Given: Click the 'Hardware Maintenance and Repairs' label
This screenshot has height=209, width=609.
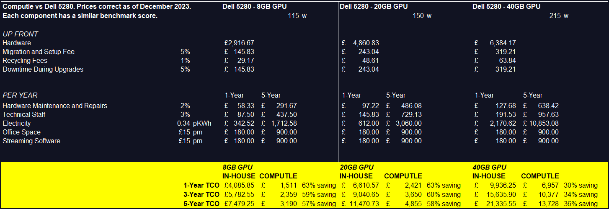Looking at the screenshot, I should [x=55, y=106].
